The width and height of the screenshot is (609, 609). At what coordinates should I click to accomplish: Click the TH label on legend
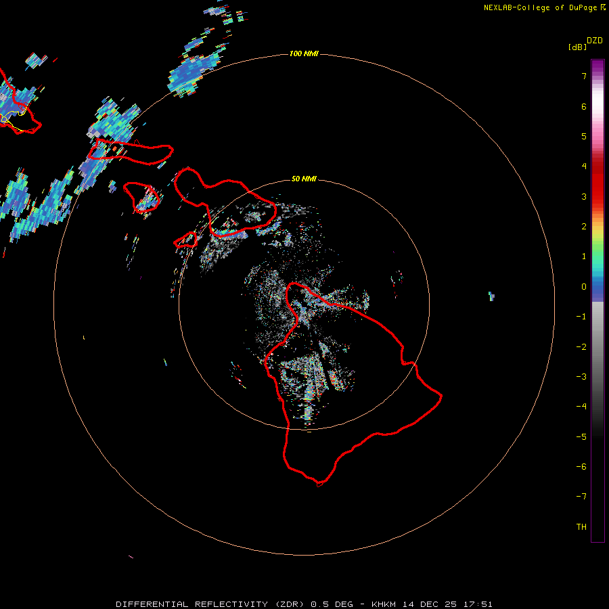(x=581, y=527)
